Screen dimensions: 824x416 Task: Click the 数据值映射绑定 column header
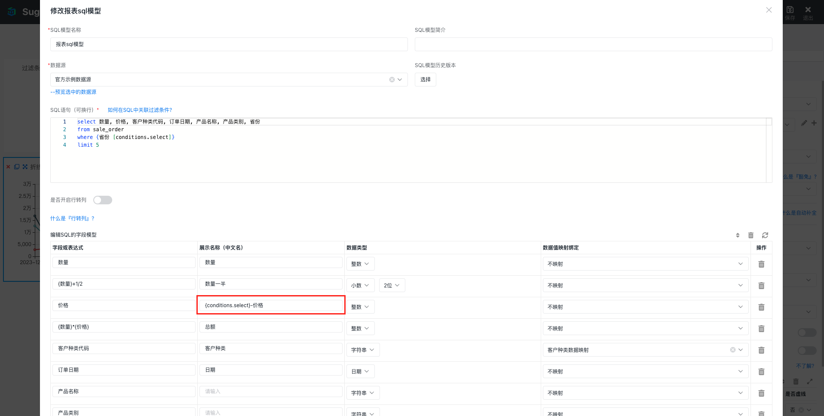(561, 248)
